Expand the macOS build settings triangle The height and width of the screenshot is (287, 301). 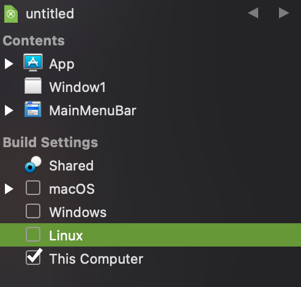click(9, 189)
